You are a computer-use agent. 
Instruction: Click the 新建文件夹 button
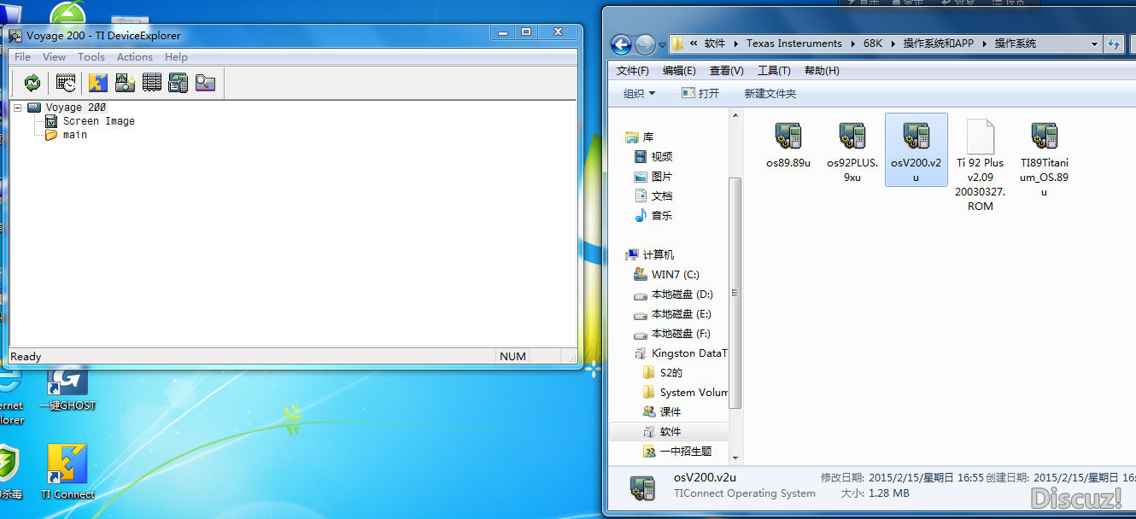tap(770, 94)
